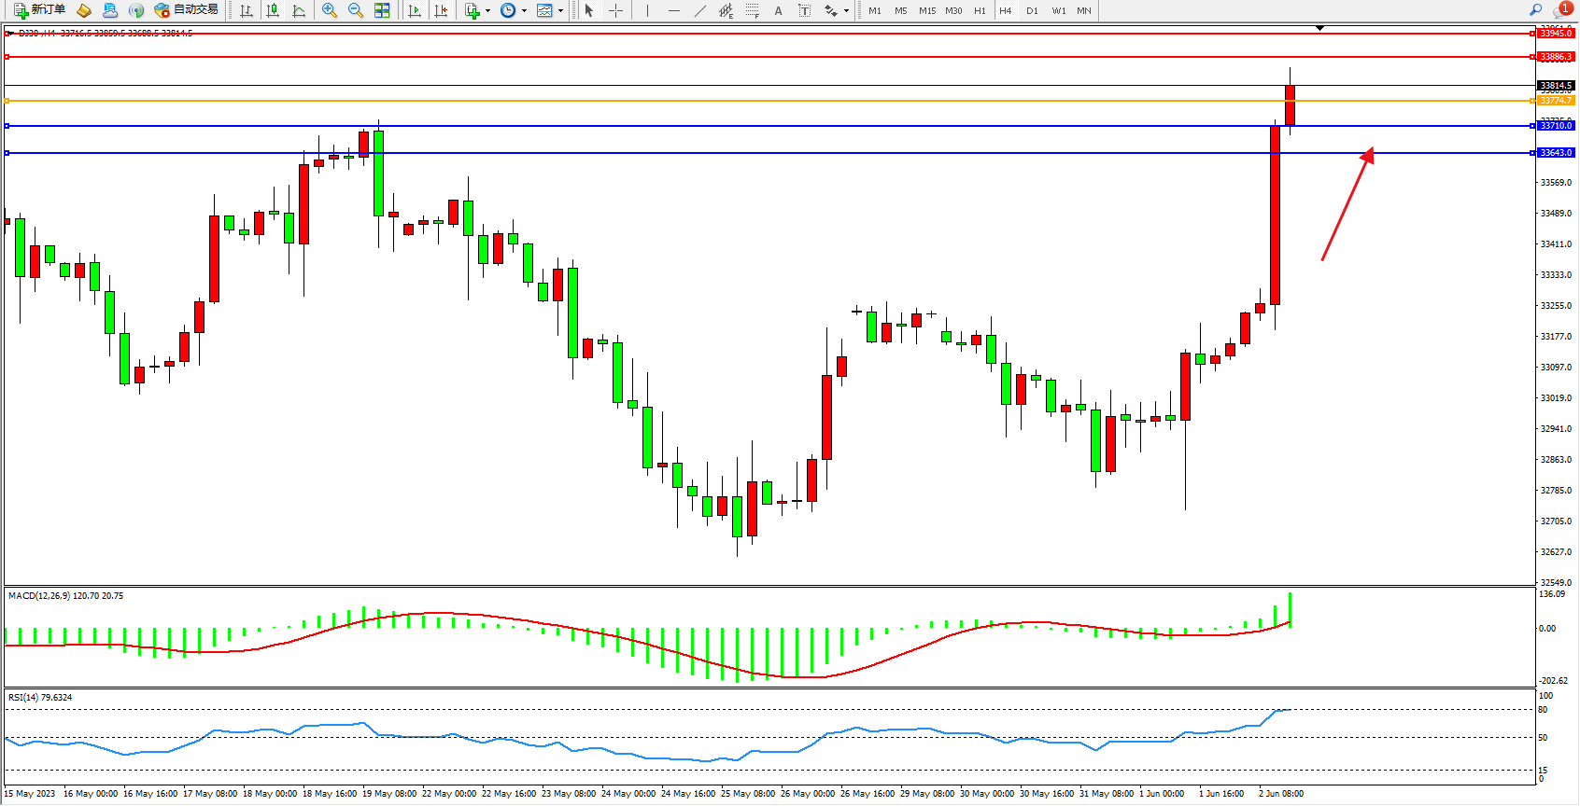Image resolution: width=1580 pixels, height=806 pixels.
Task: Select the trendline drawing tool
Action: coord(700,10)
